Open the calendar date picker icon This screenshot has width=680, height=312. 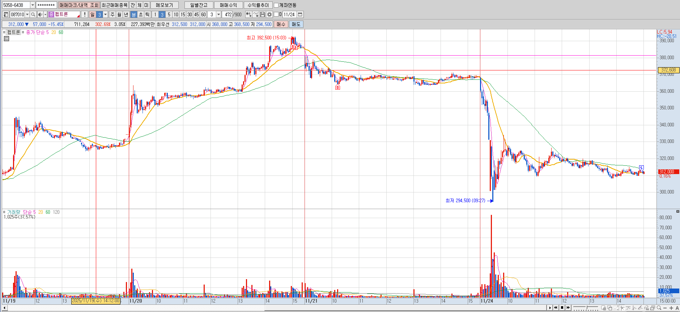point(300,14)
